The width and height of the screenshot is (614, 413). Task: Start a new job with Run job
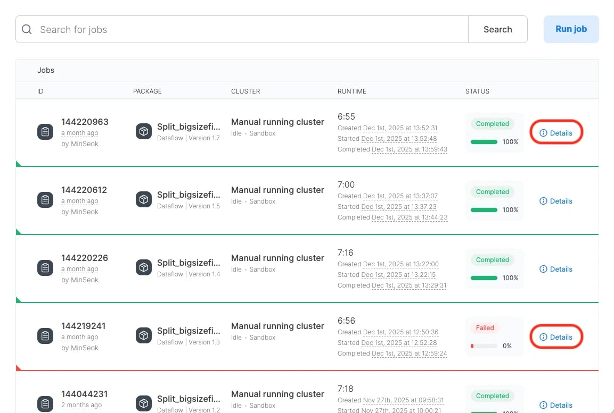coord(571,29)
